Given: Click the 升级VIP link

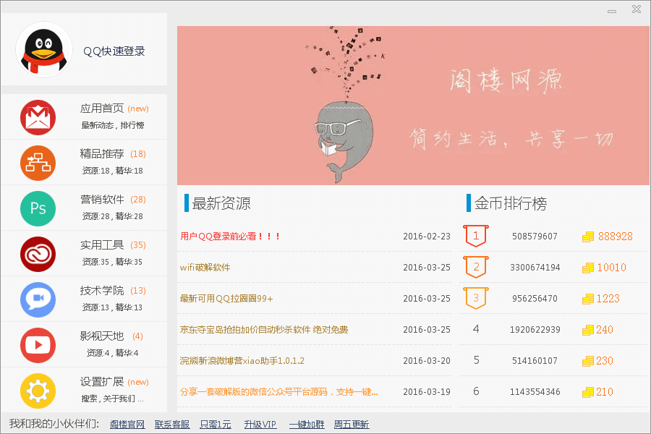Looking at the screenshot, I should click(x=260, y=425).
